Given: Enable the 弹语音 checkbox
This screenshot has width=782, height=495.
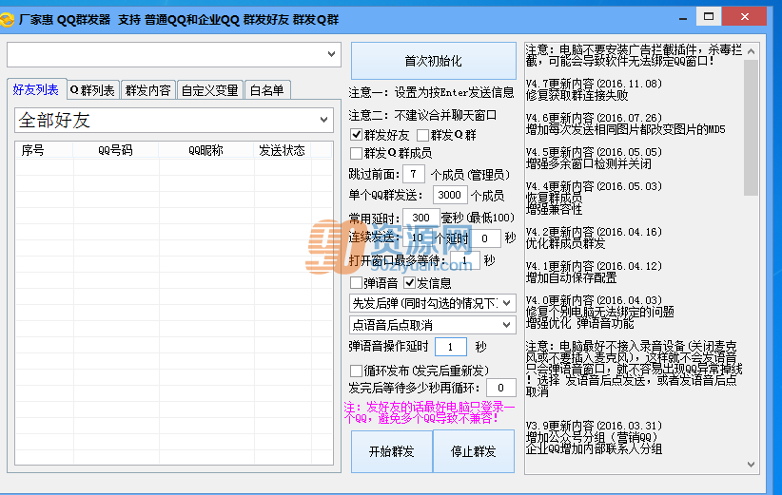Looking at the screenshot, I should [356, 283].
